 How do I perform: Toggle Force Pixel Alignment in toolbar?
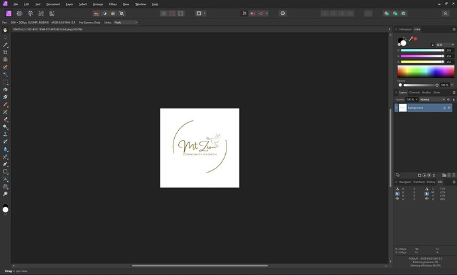click(x=244, y=13)
